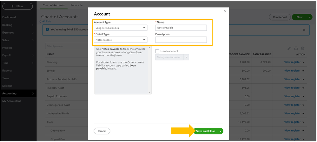Open Truck row action dropdown arrow
317x142 pixels.
pyautogui.click(x=303, y=122)
